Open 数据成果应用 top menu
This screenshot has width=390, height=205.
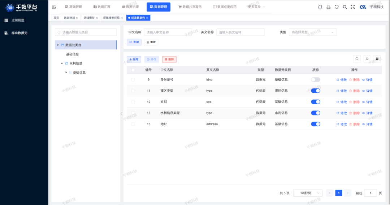tap(225, 7)
